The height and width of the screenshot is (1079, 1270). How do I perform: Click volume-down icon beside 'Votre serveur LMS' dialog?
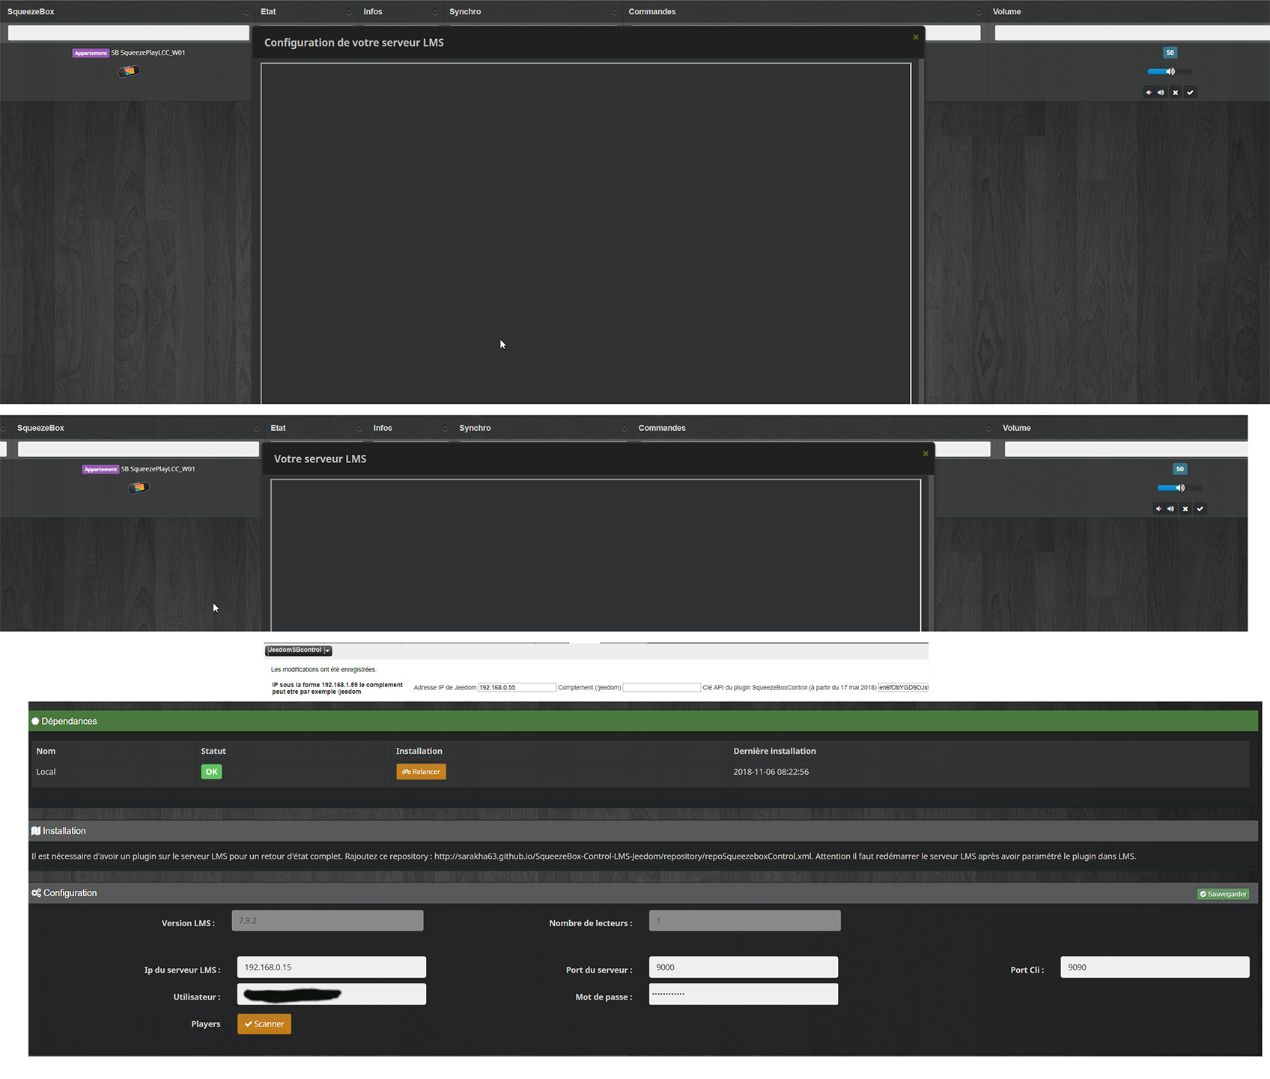point(1158,509)
